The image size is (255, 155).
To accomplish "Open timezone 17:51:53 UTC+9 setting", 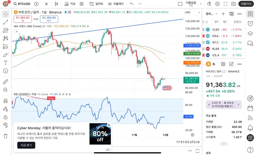I will (x=188, y=142).
